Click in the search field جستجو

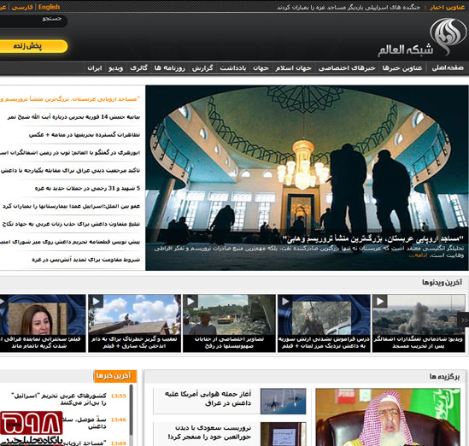[33, 21]
